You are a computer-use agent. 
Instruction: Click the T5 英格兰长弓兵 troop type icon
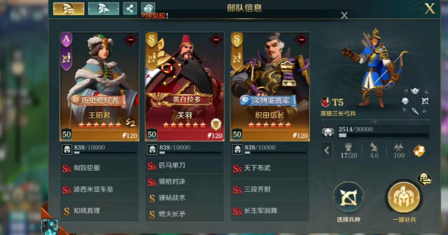325,102
